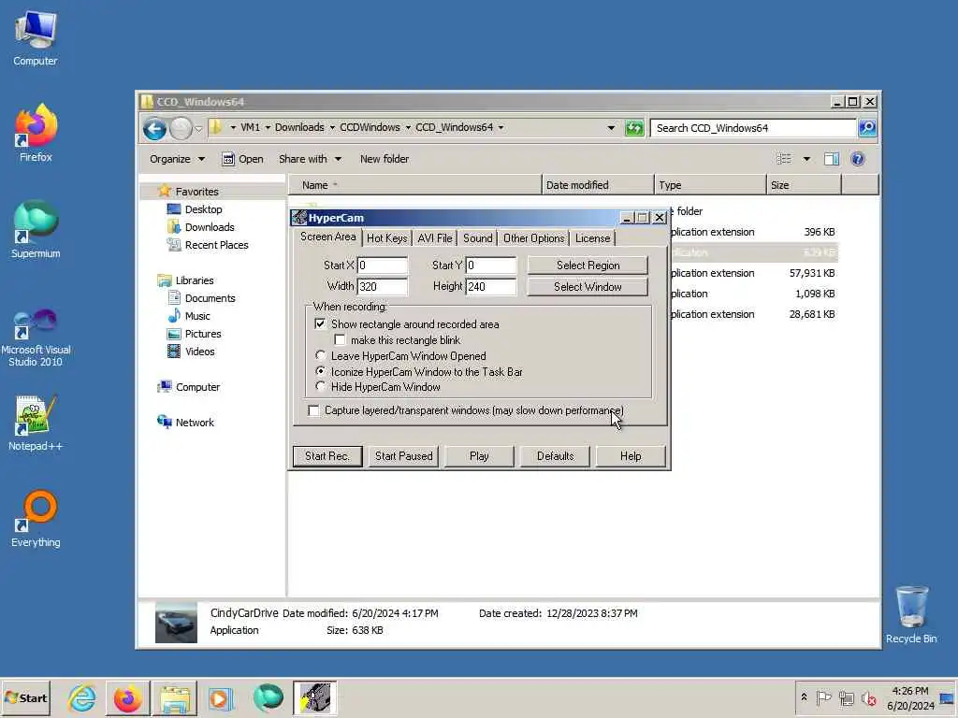Viewport: 958px width, 718px height.
Task: Enable Capture layered/transparent windows checkbox
Action: (313, 411)
